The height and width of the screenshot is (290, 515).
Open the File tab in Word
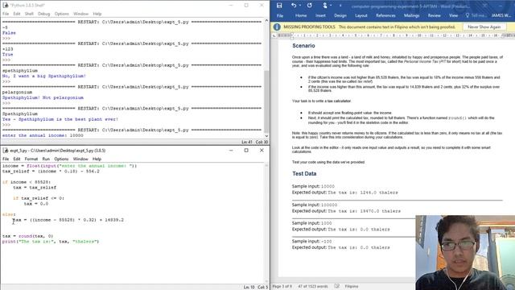280,15
